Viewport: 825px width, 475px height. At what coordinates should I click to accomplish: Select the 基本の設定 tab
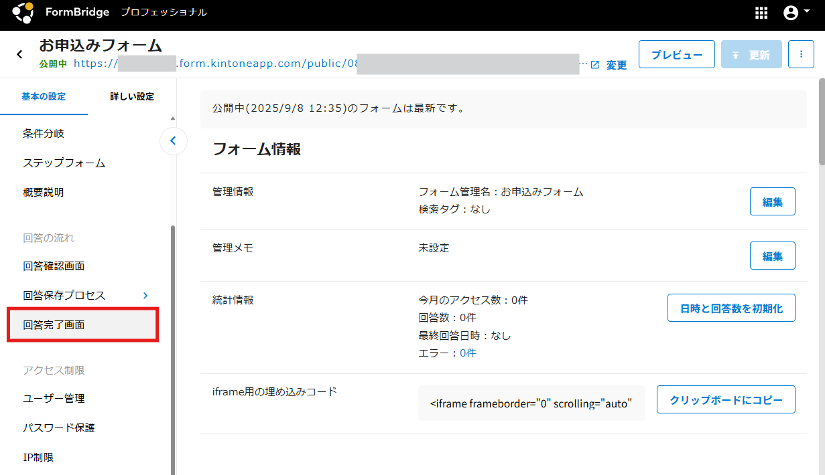pos(44,96)
